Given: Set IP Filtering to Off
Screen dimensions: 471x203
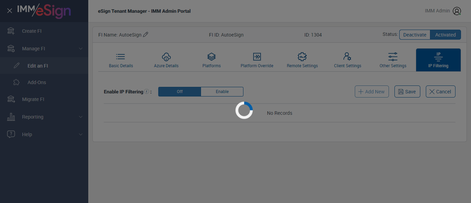Looking at the screenshot, I should (180, 92).
